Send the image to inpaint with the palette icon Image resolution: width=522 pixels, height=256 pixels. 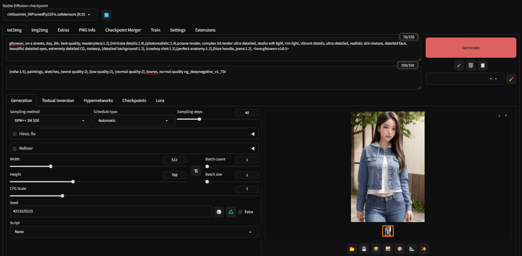(x=400, y=249)
